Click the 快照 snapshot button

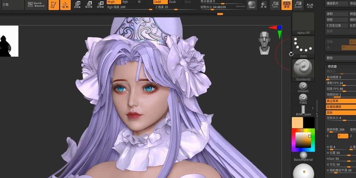tap(337, 20)
